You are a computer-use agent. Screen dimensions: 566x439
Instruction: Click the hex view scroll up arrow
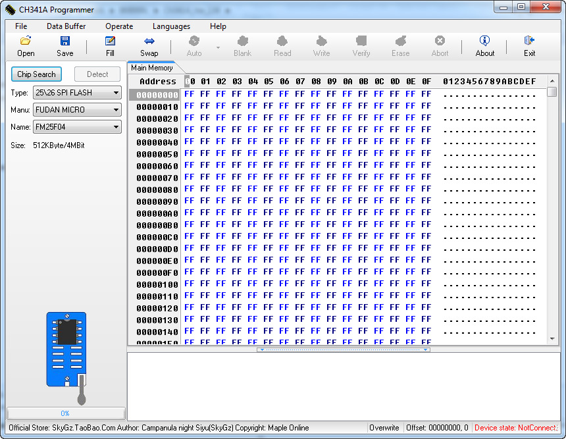click(552, 80)
